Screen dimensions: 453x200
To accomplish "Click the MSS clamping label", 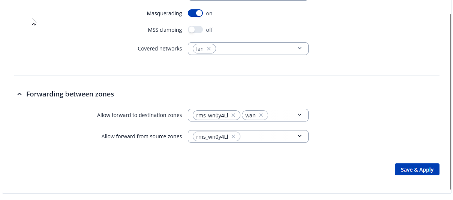I will [x=165, y=30].
